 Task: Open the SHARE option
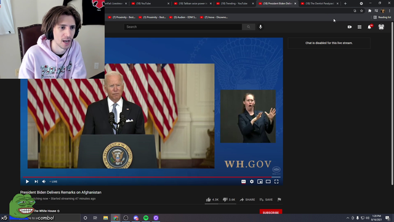[x=247, y=200]
